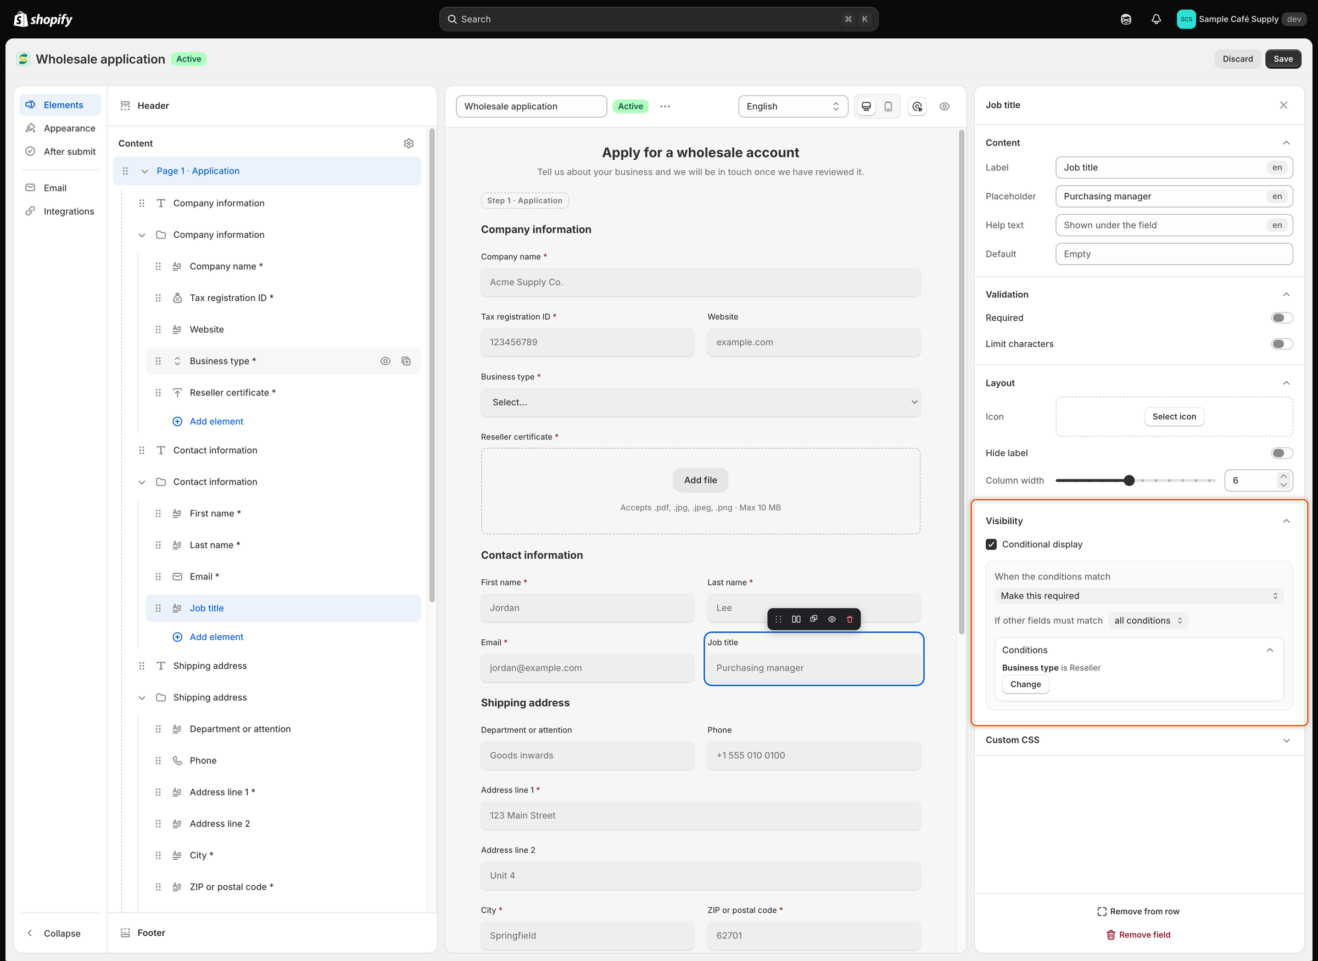Duplicate field from the floating toolbar
The height and width of the screenshot is (961, 1318).
tap(814, 619)
